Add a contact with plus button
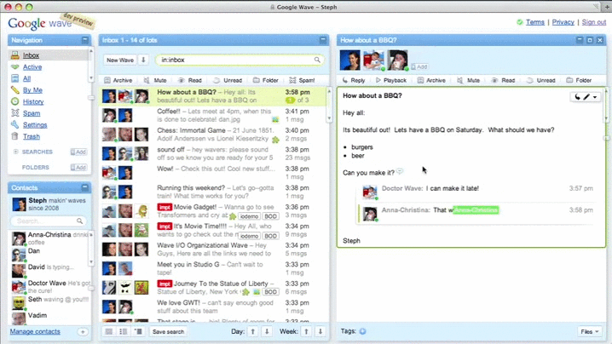 click(83, 332)
